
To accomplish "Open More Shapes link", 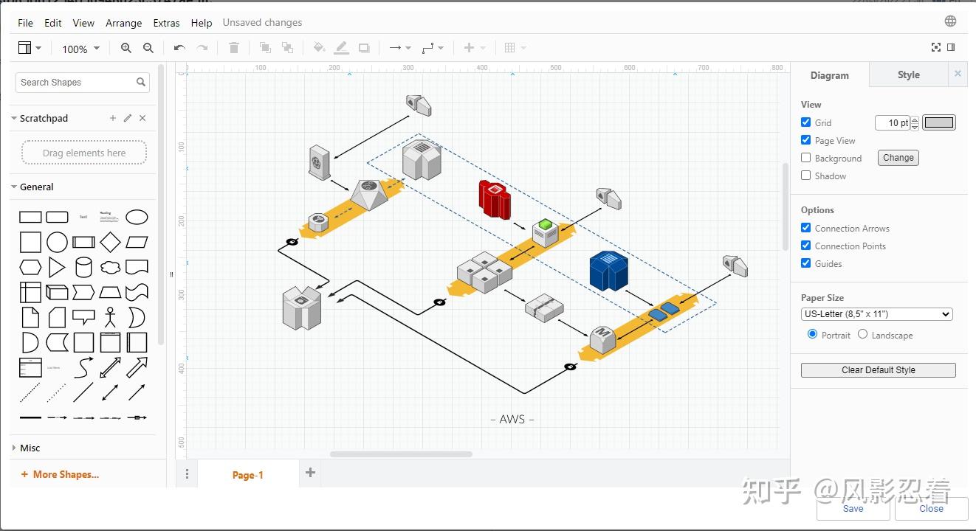I will click(x=60, y=474).
